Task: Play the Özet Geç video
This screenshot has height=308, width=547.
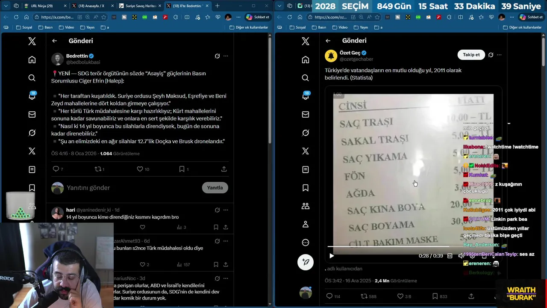Action: (x=332, y=256)
